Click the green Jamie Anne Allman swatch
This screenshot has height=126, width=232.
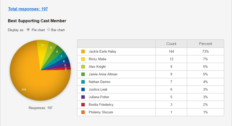tap(83, 74)
